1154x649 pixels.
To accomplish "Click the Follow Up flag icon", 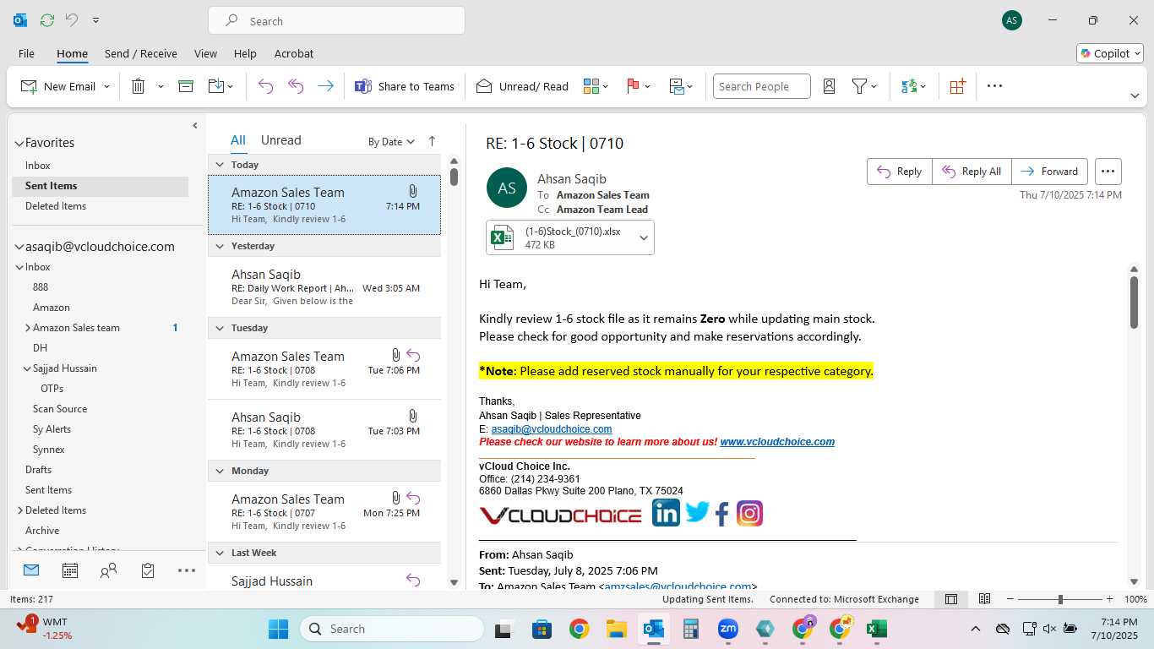I will point(633,86).
